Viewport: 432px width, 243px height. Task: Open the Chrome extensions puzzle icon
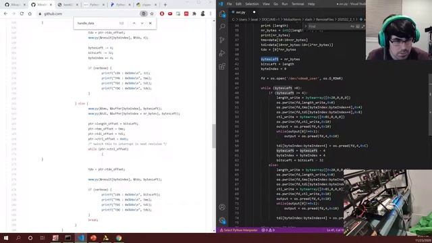point(194,13)
